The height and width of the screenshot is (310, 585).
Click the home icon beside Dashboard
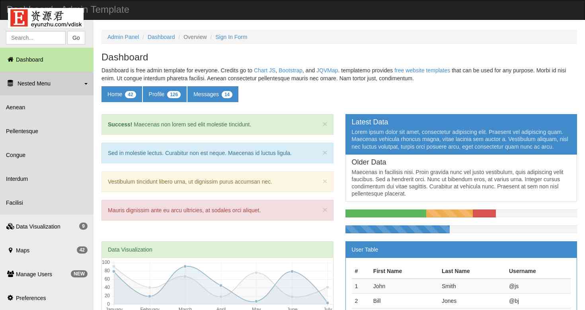coord(11,60)
